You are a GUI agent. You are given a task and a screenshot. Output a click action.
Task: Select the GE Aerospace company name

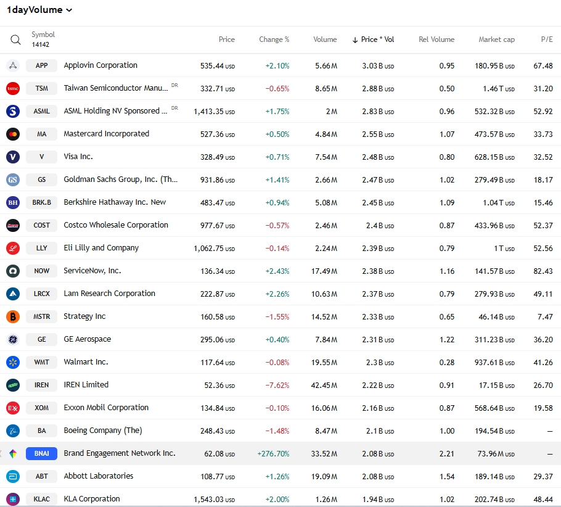[x=88, y=339]
